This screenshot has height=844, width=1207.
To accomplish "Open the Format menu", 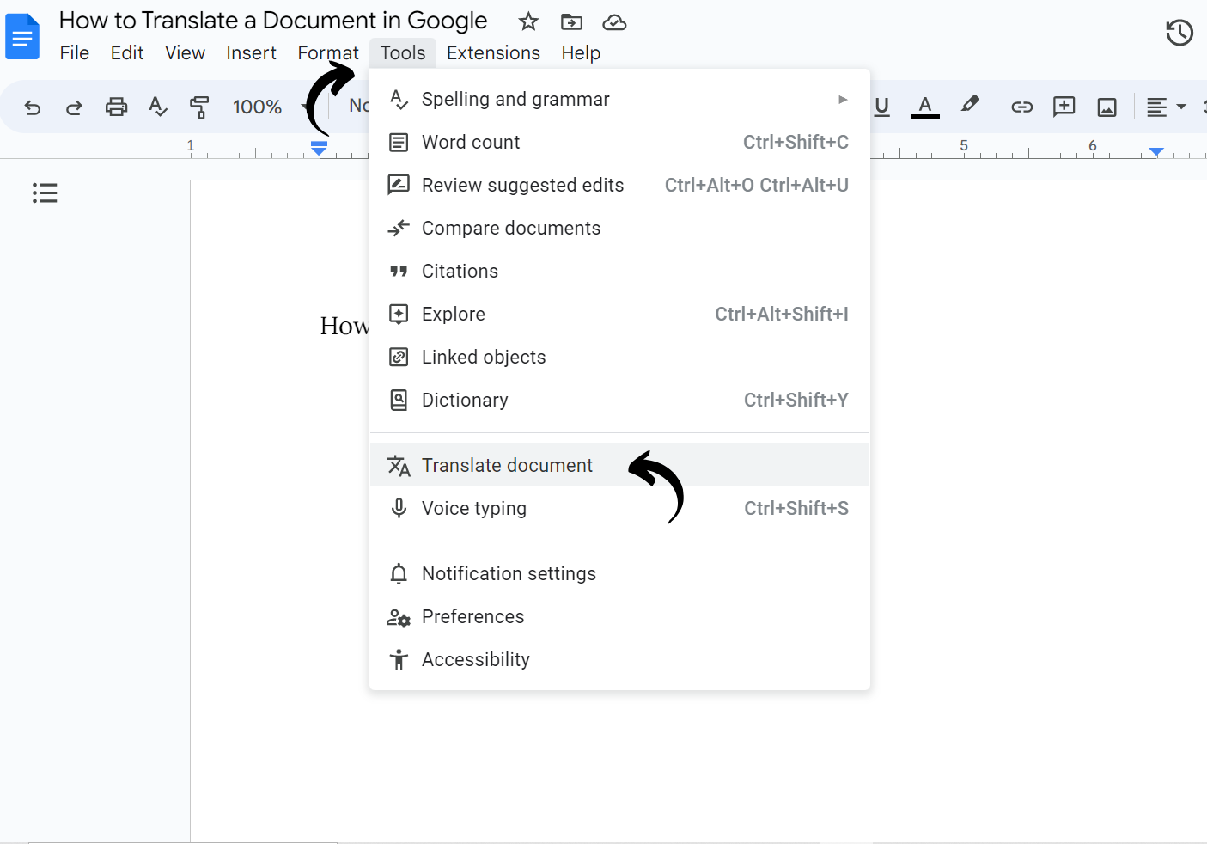I will pos(328,52).
